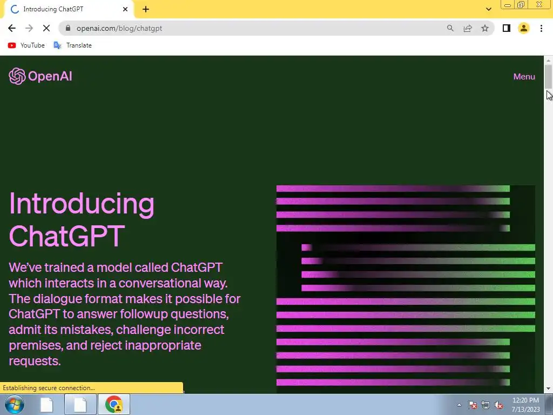Screen dimensions: 553x415
Task: Open the Windows Start menu
Action: [x=15, y=404]
